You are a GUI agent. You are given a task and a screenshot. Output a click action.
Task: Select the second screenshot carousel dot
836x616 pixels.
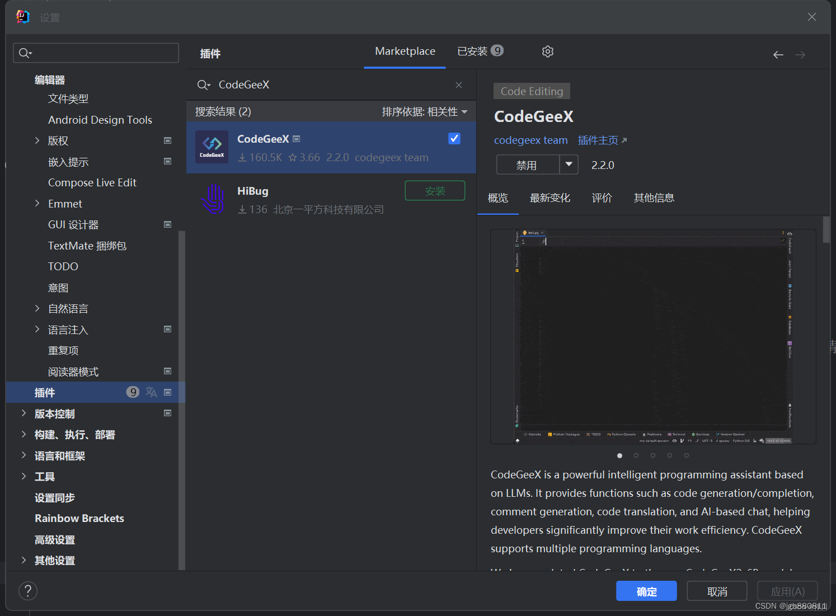(x=636, y=455)
